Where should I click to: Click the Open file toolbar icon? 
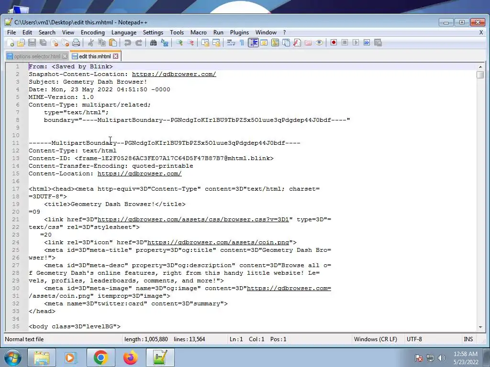tap(21, 43)
